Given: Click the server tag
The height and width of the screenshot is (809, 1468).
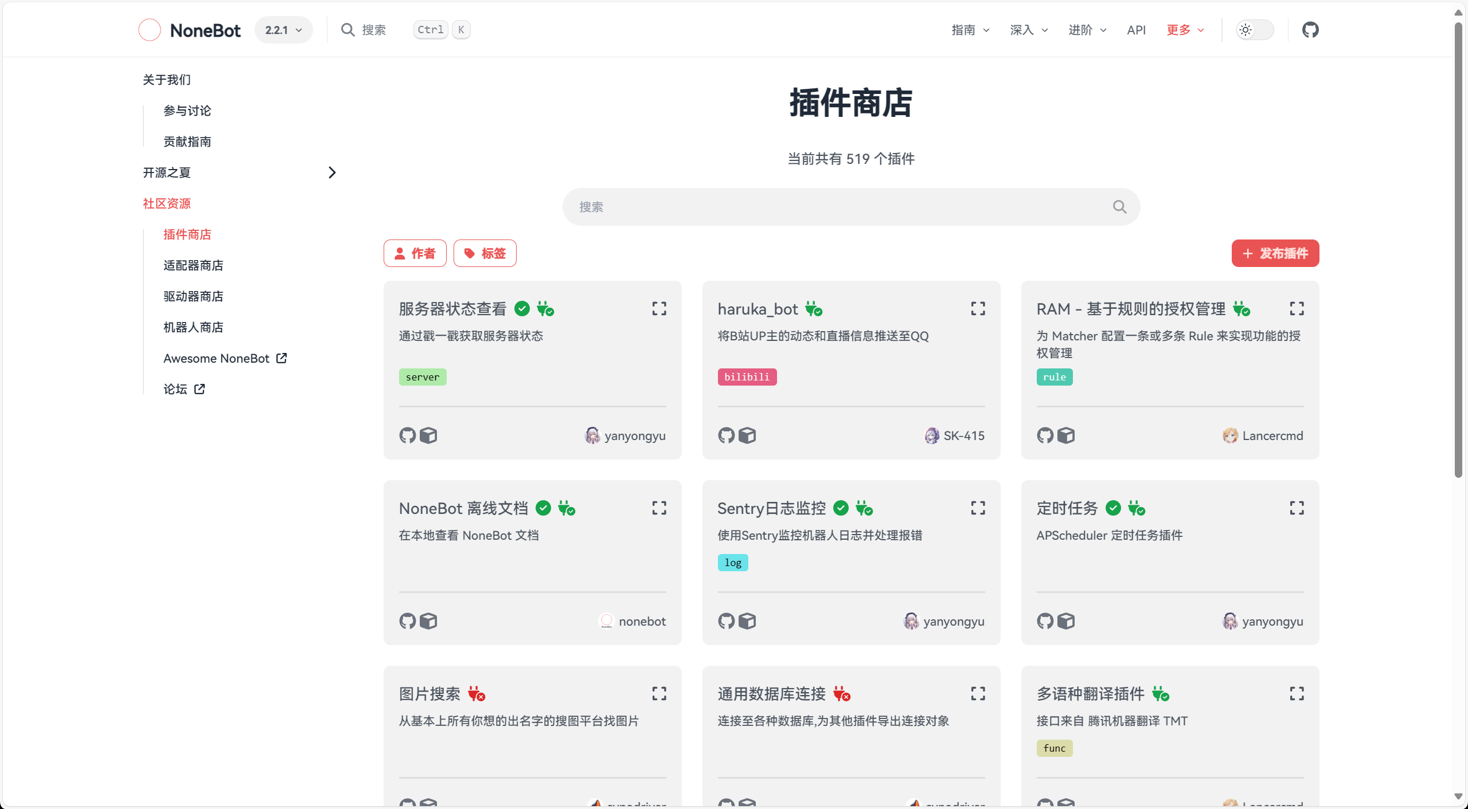Looking at the screenshot, I should (x=423, y=377).
